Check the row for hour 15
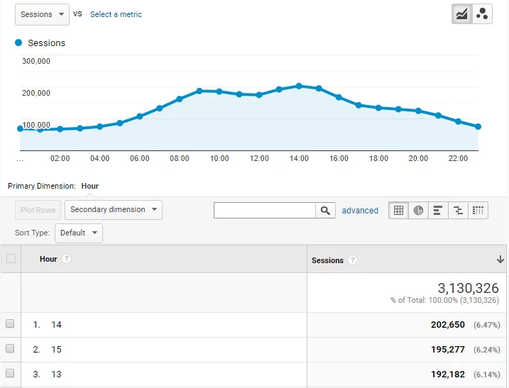The height and width of the screenshot is (388, 509). pos(10,348)
